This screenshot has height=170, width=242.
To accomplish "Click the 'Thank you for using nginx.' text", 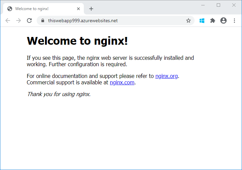I will click(59, 94).
